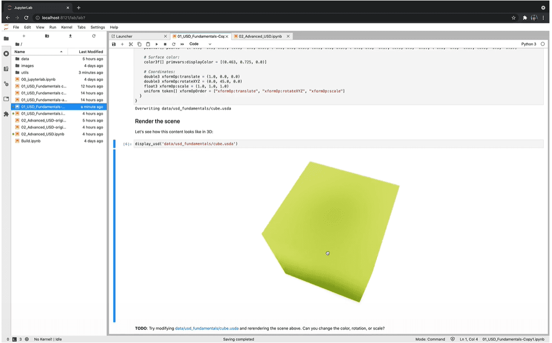552x343 pixels.
Task: Sort files by Last Modified column
Action: point(87,52)
